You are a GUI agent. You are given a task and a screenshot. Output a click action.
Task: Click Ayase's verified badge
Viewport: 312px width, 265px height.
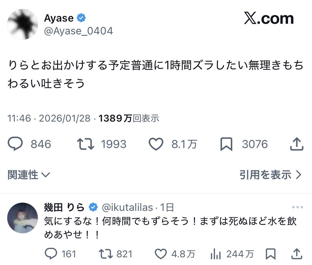pos(81,18)
